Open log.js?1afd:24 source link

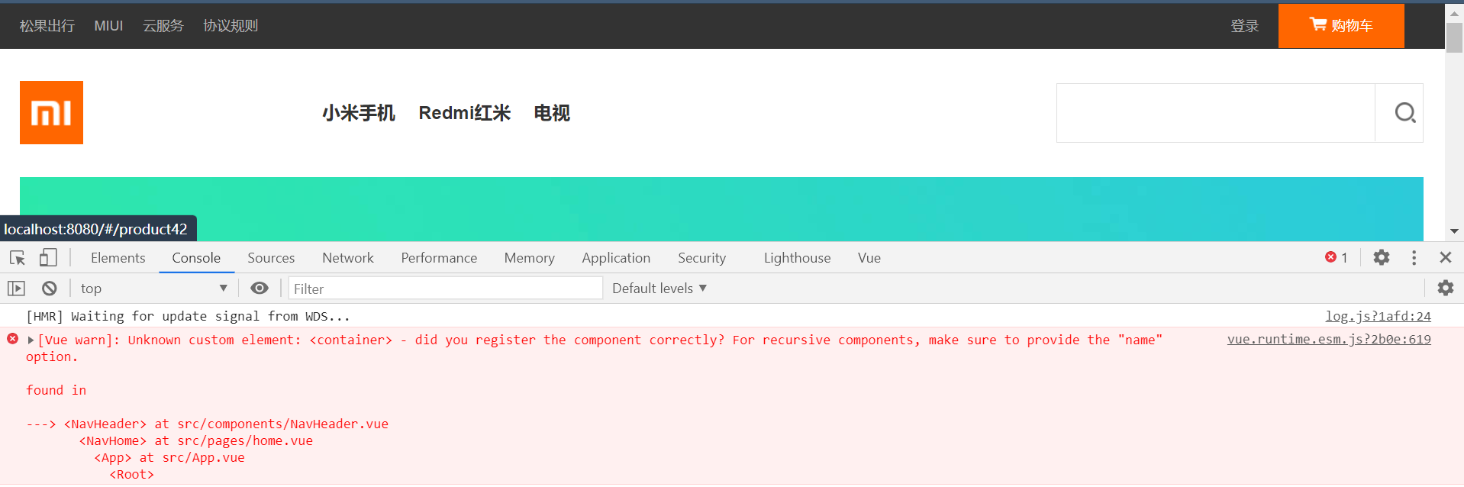click(x=1378, y=316)
